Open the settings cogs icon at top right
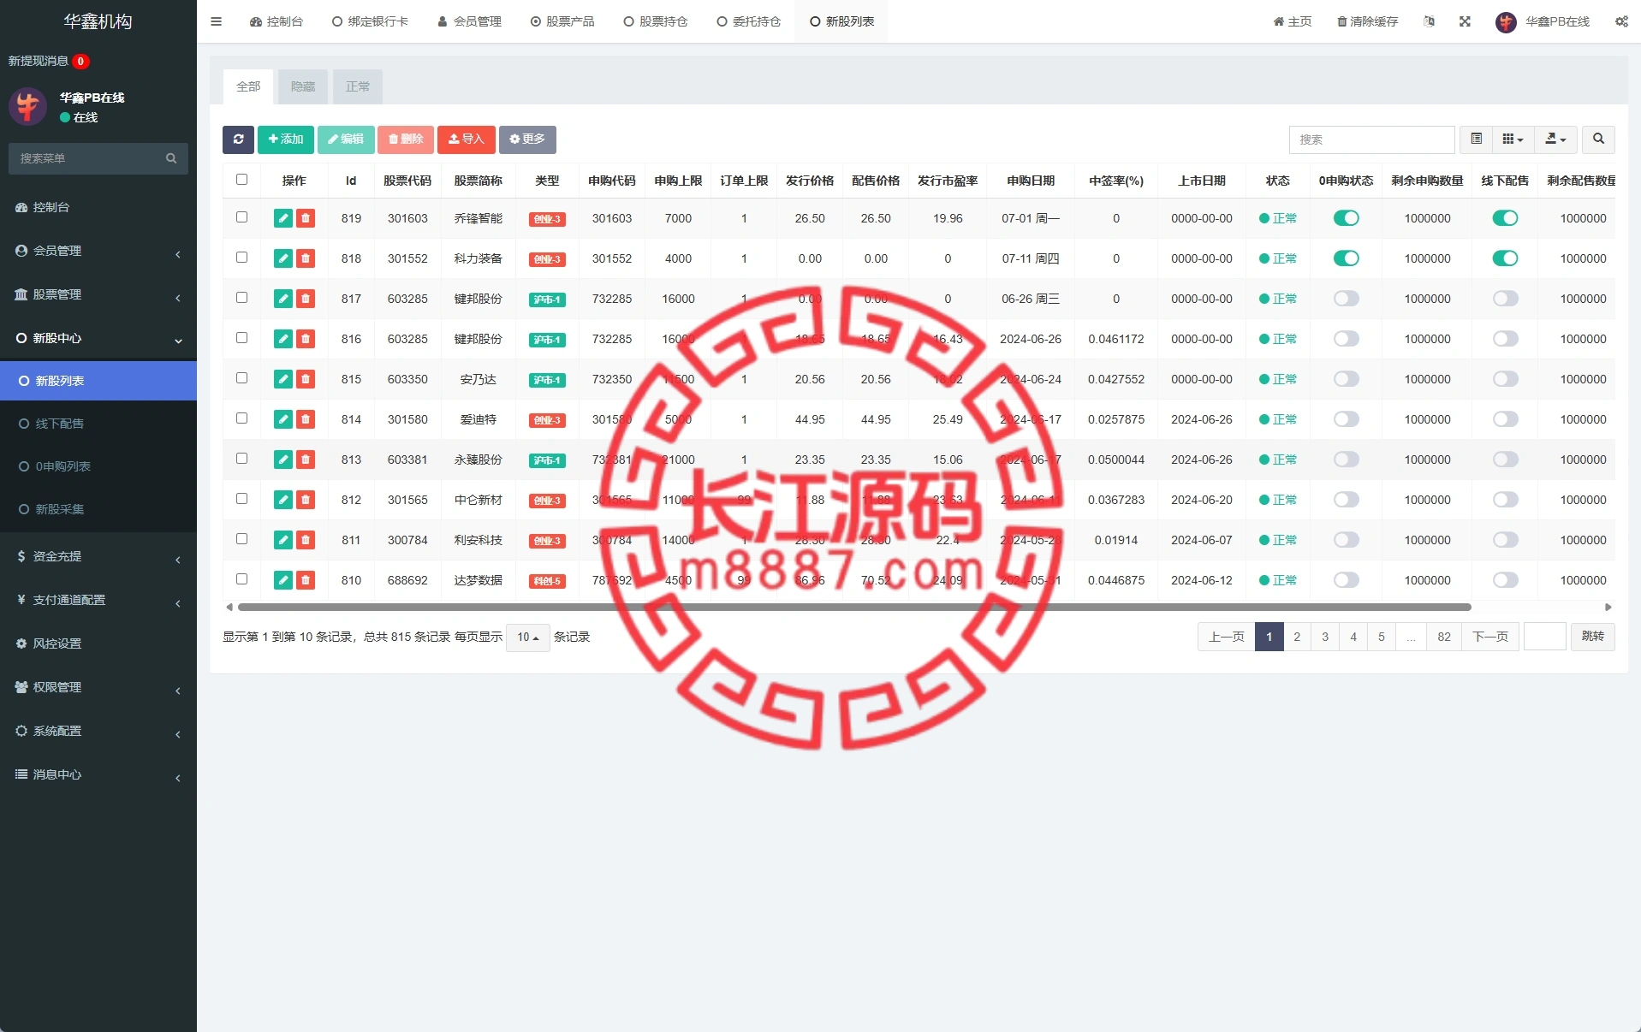The height and width of the screenshot is (1032, 1641). point(1621,21)
